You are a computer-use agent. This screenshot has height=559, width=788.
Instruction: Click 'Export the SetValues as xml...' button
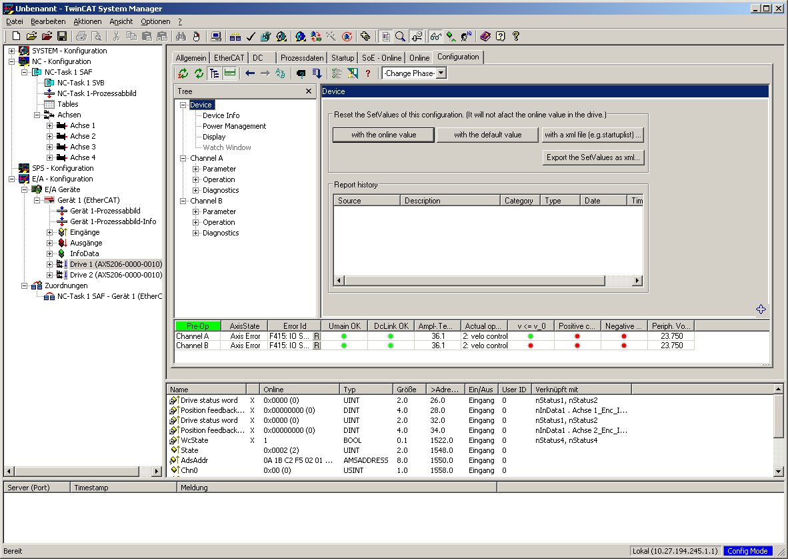click(593, 157)
